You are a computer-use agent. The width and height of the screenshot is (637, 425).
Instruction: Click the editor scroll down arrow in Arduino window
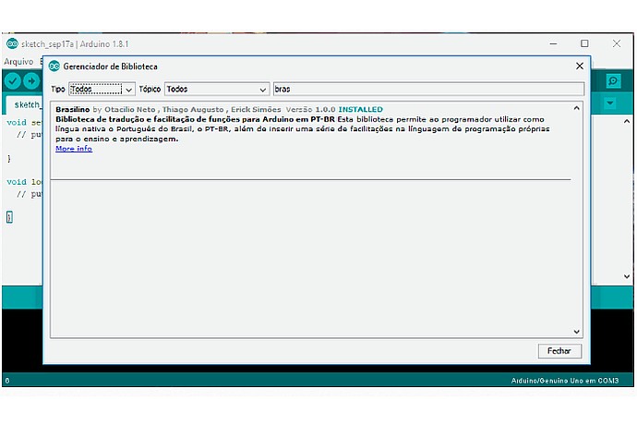(627, 276)
